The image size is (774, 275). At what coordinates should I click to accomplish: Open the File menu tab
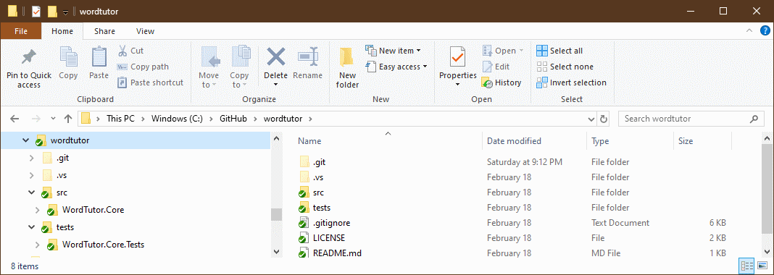pos(21,31)
